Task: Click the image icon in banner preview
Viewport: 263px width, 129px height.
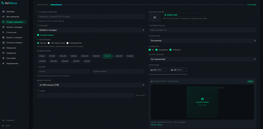Action: point(202,99)
